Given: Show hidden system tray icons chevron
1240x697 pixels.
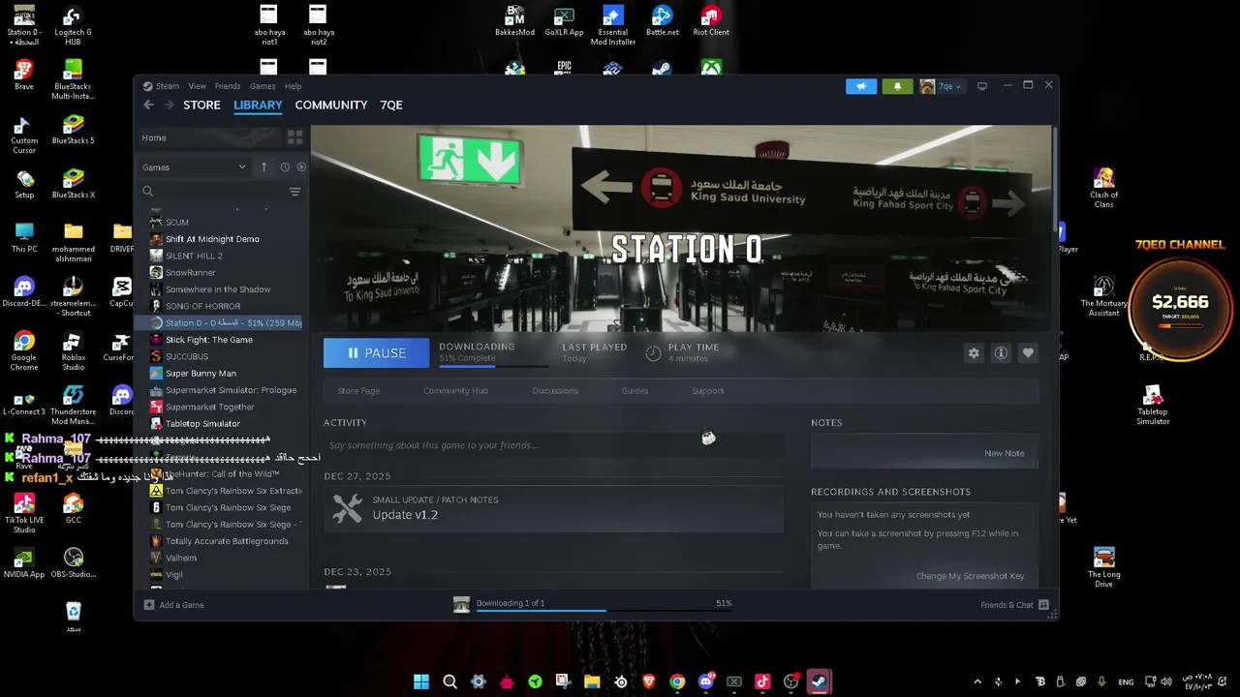Looking at the screenshot, I should click(976, 682).
